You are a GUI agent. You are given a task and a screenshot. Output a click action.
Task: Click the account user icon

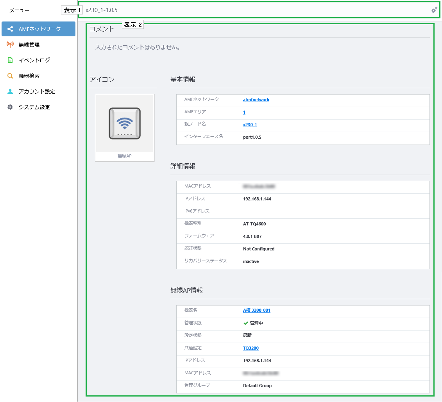coord(10,91)
